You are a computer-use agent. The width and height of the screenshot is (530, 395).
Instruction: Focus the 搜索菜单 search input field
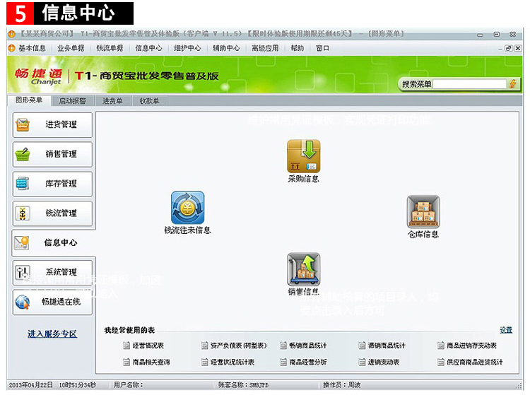click(469, 84)
